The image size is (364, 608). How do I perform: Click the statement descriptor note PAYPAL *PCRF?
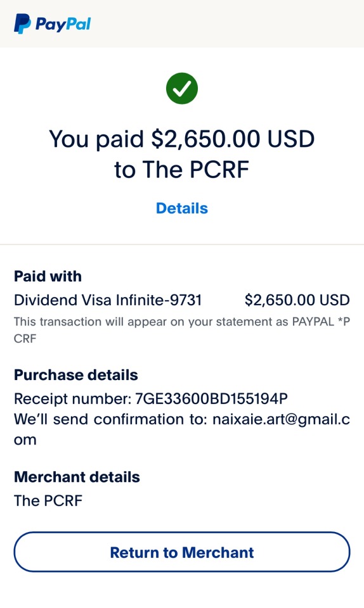pos(181,330)
